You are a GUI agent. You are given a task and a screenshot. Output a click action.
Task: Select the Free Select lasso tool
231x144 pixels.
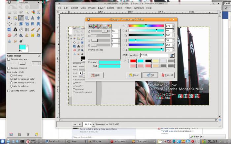[x=21, y=12]
